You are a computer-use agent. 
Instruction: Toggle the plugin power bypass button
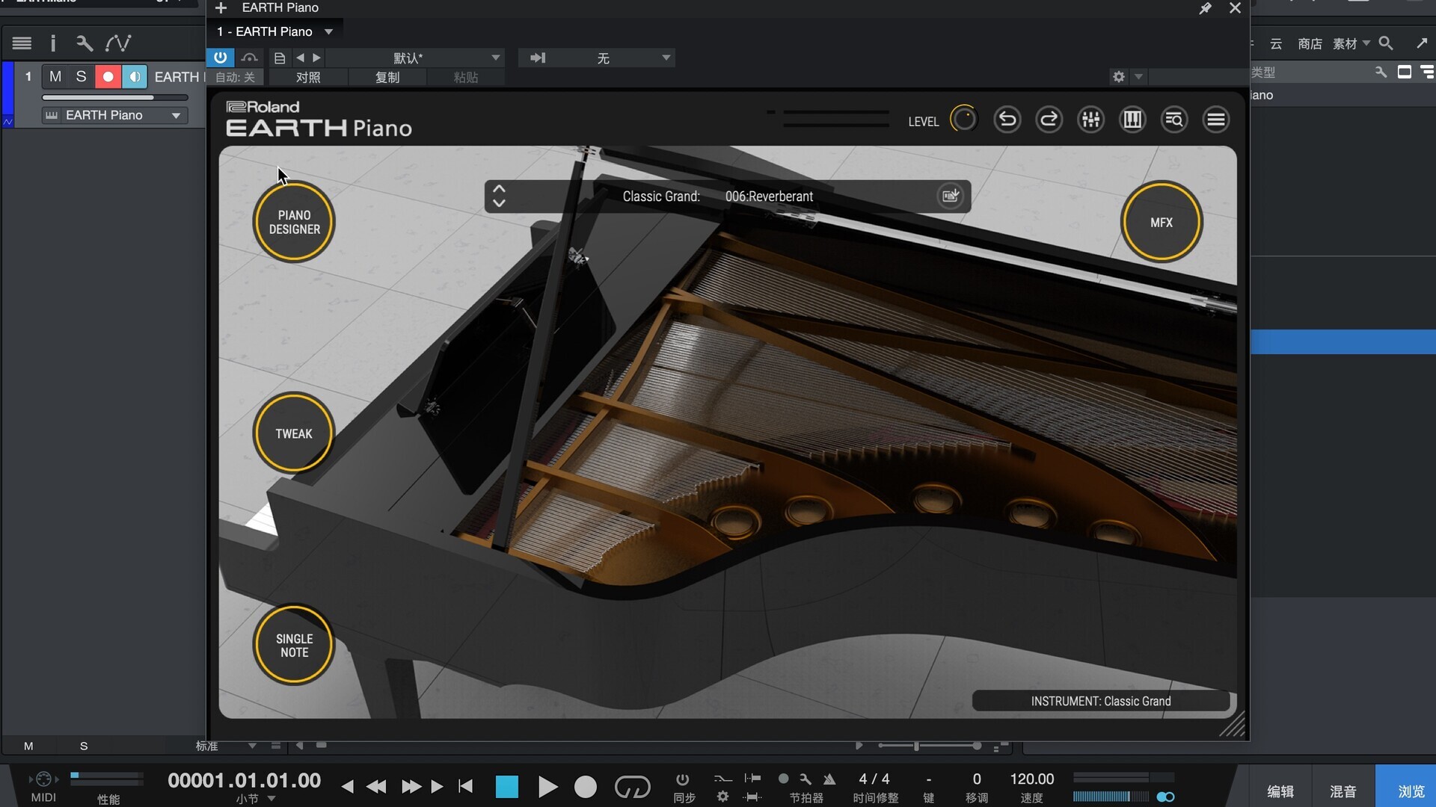(x=220, y=58)
